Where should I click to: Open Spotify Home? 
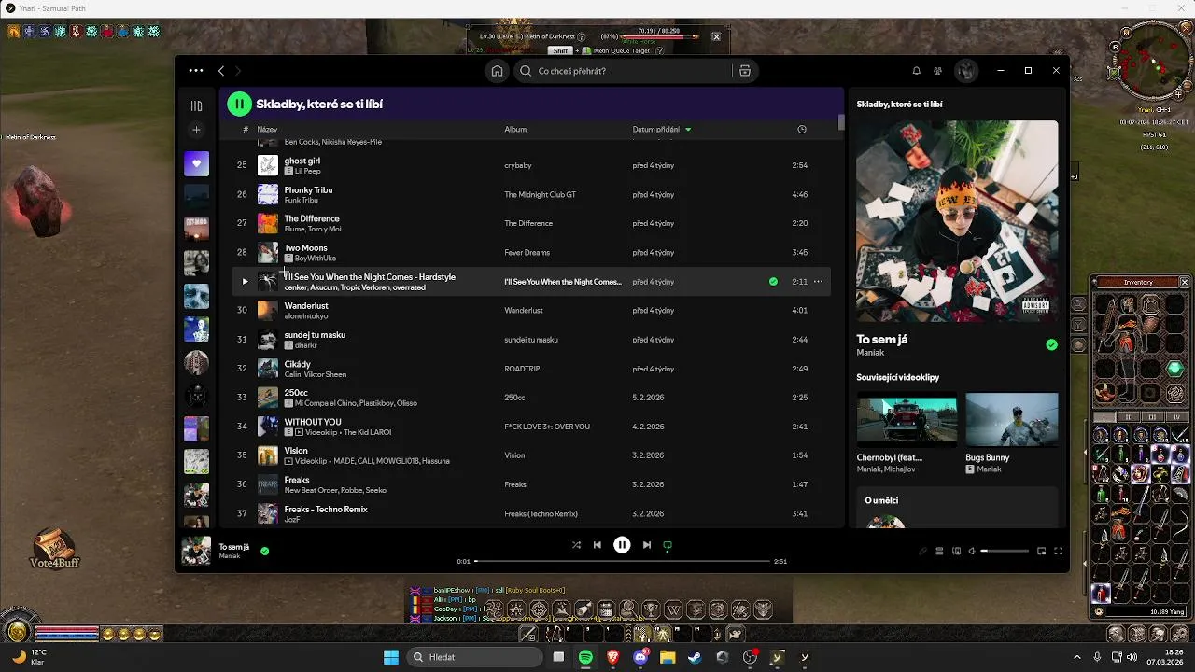(498, 71)
